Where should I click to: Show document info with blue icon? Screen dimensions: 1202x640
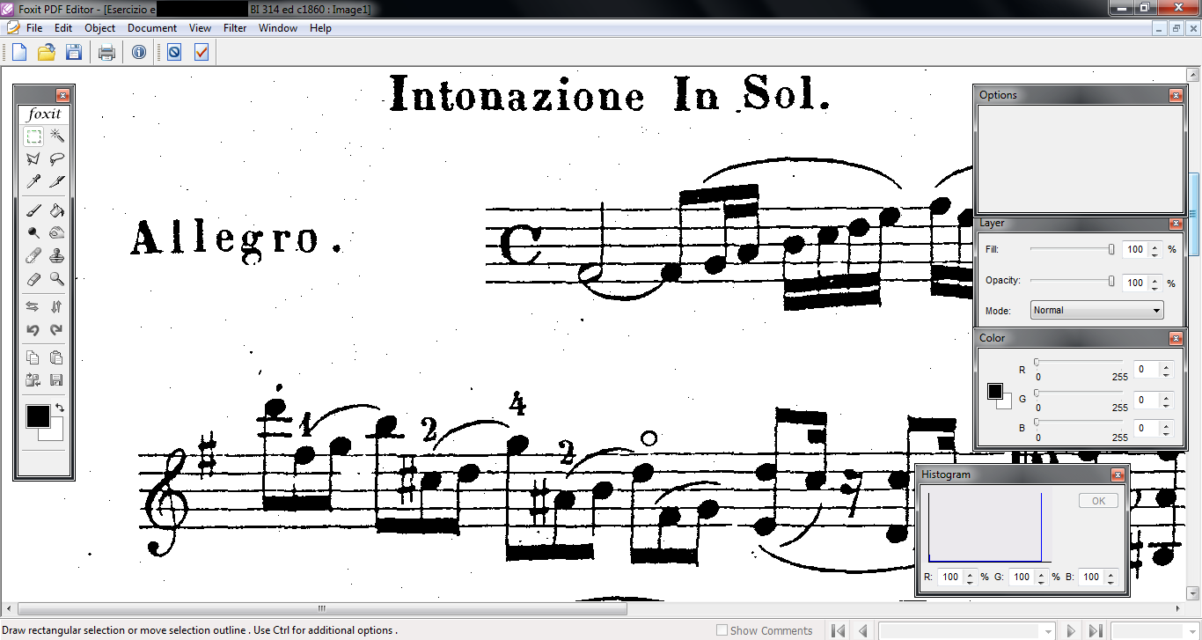pyautogui.click(x=139, y=53)
